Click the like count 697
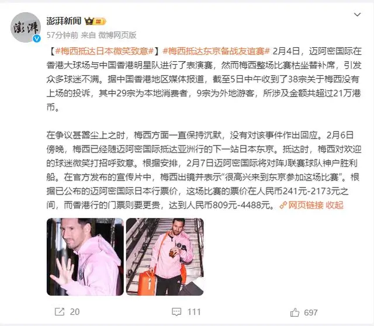 (311, 313)
